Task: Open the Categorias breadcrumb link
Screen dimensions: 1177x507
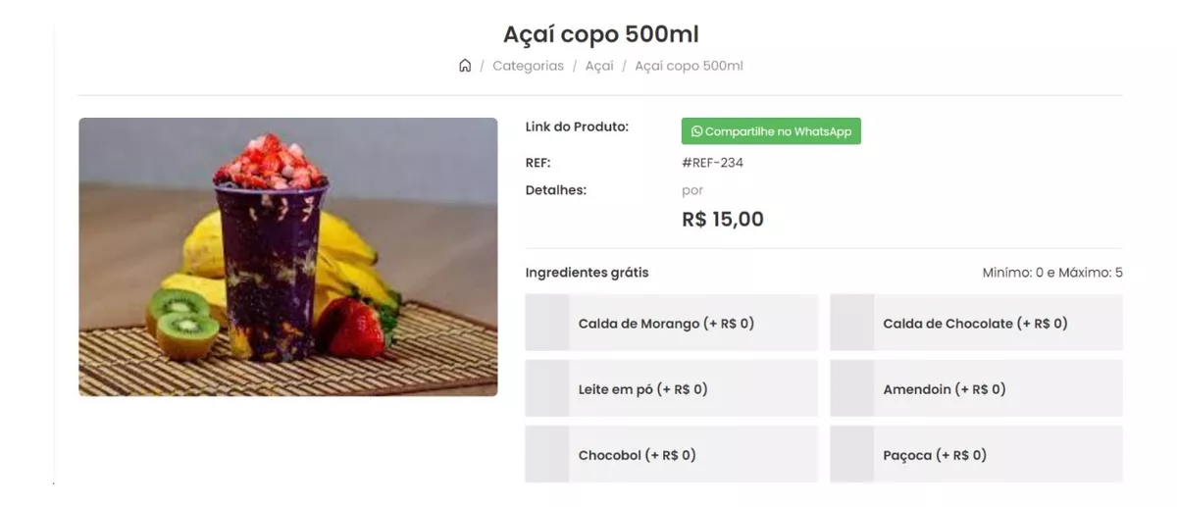Action: pos(528,66)
